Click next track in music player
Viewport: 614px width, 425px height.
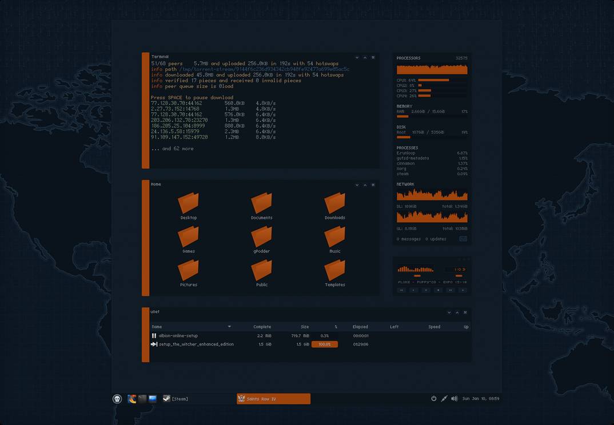(x=450, y=290)
